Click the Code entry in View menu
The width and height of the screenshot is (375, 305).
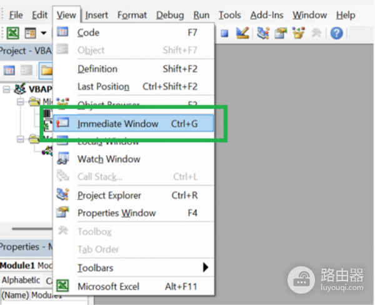tap(88, 33)
